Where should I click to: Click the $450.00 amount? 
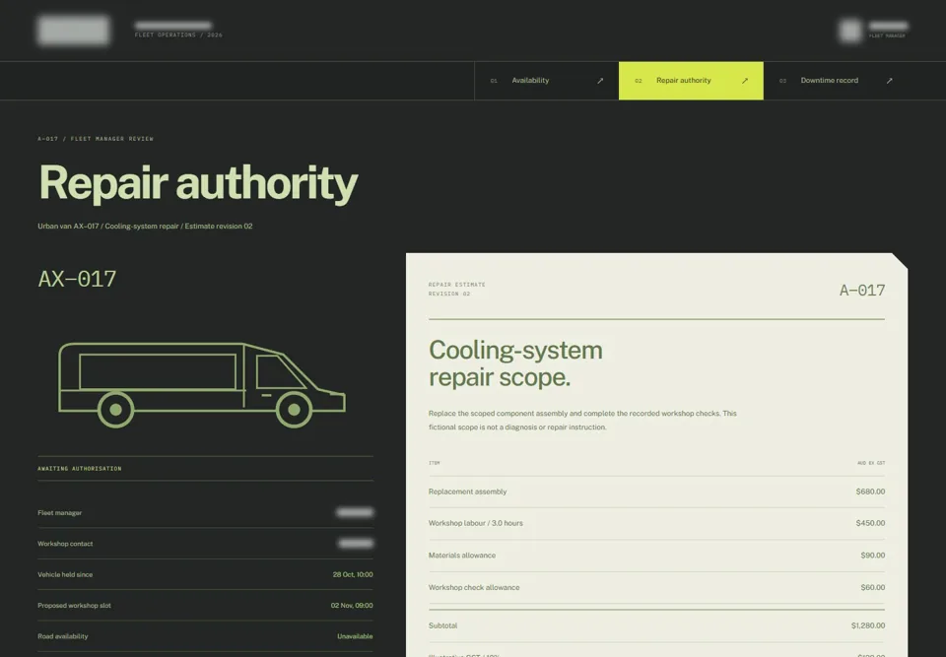[870, 523]
